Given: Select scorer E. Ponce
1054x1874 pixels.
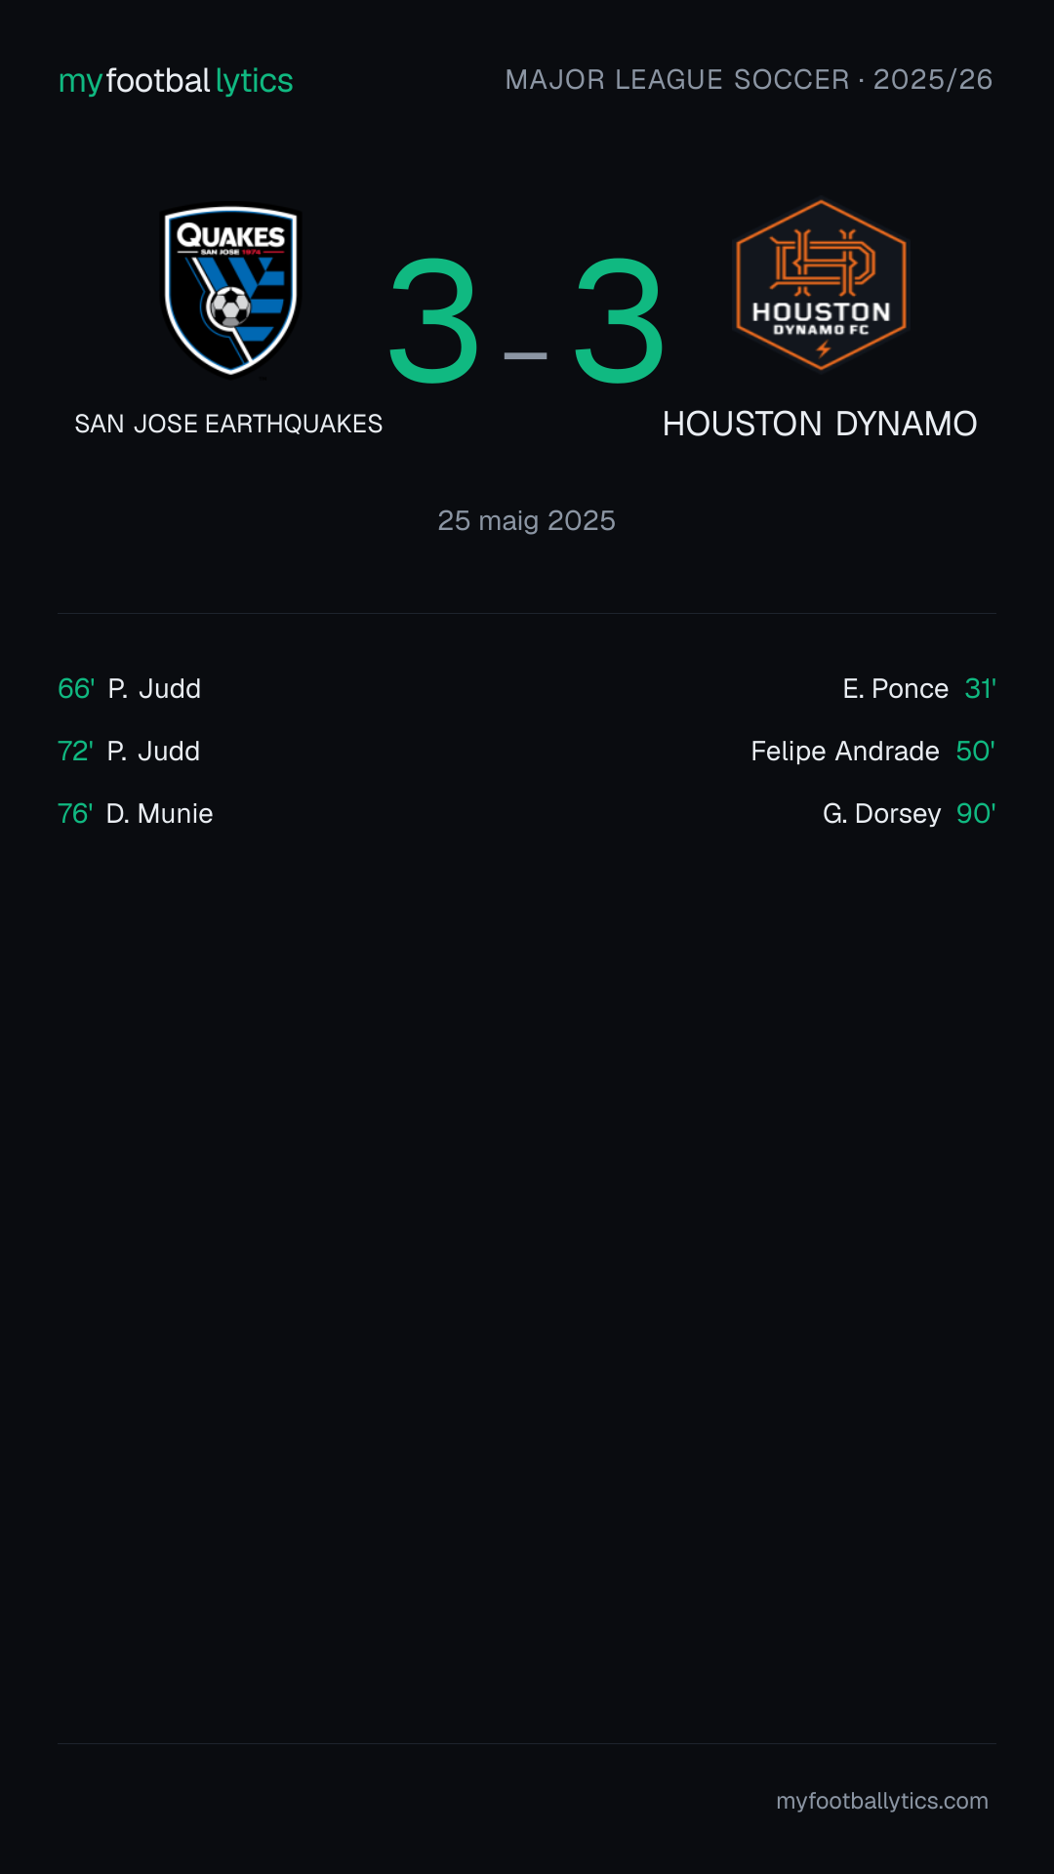Looking at the screenshot, I should (x=896, y=689).
